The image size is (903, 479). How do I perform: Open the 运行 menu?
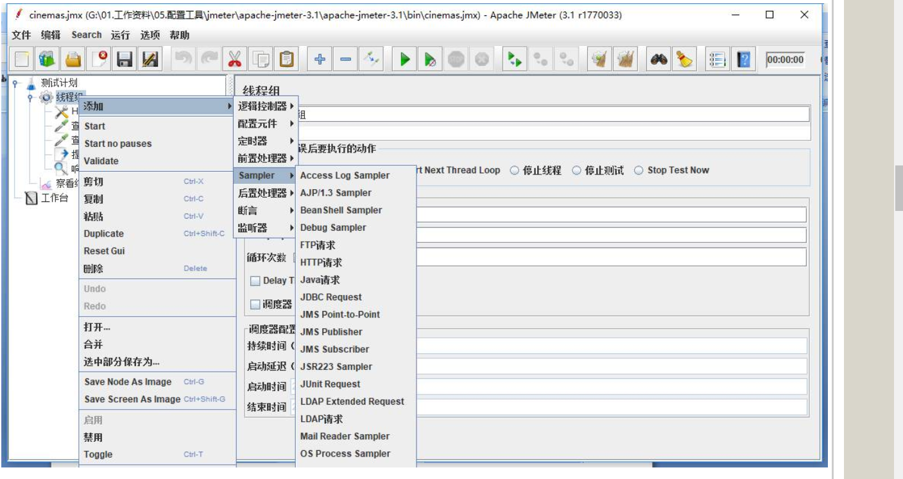tap(120, 35)
